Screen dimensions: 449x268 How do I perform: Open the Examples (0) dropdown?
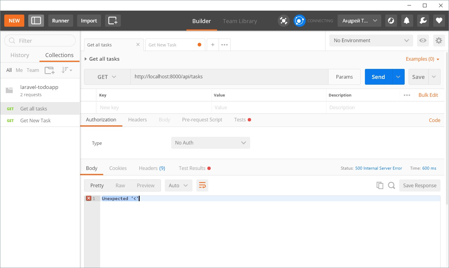tap(423, 59)
